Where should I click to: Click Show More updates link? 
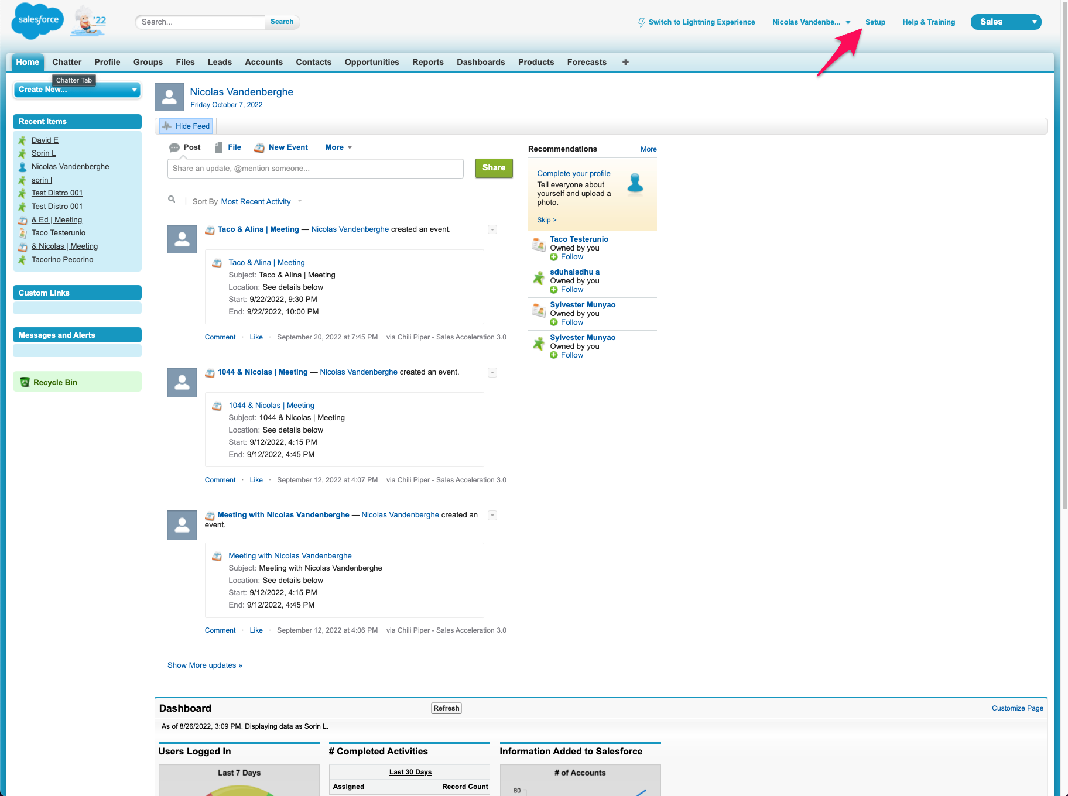point(204,665)
